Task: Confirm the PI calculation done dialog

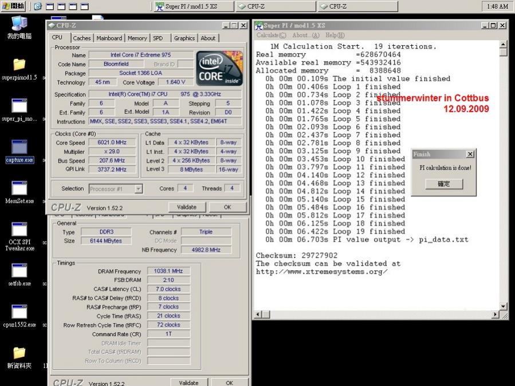Action: 444,184
